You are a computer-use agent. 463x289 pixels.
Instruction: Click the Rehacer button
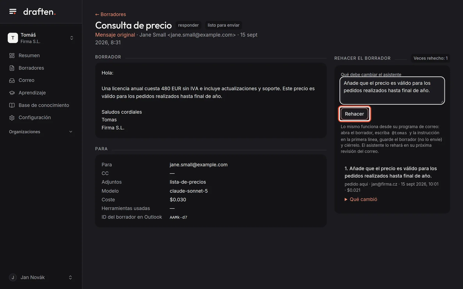coord(354,114)
